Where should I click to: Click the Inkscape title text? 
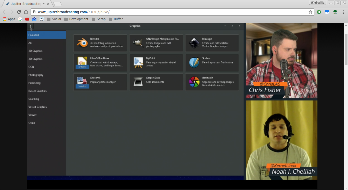207,39
